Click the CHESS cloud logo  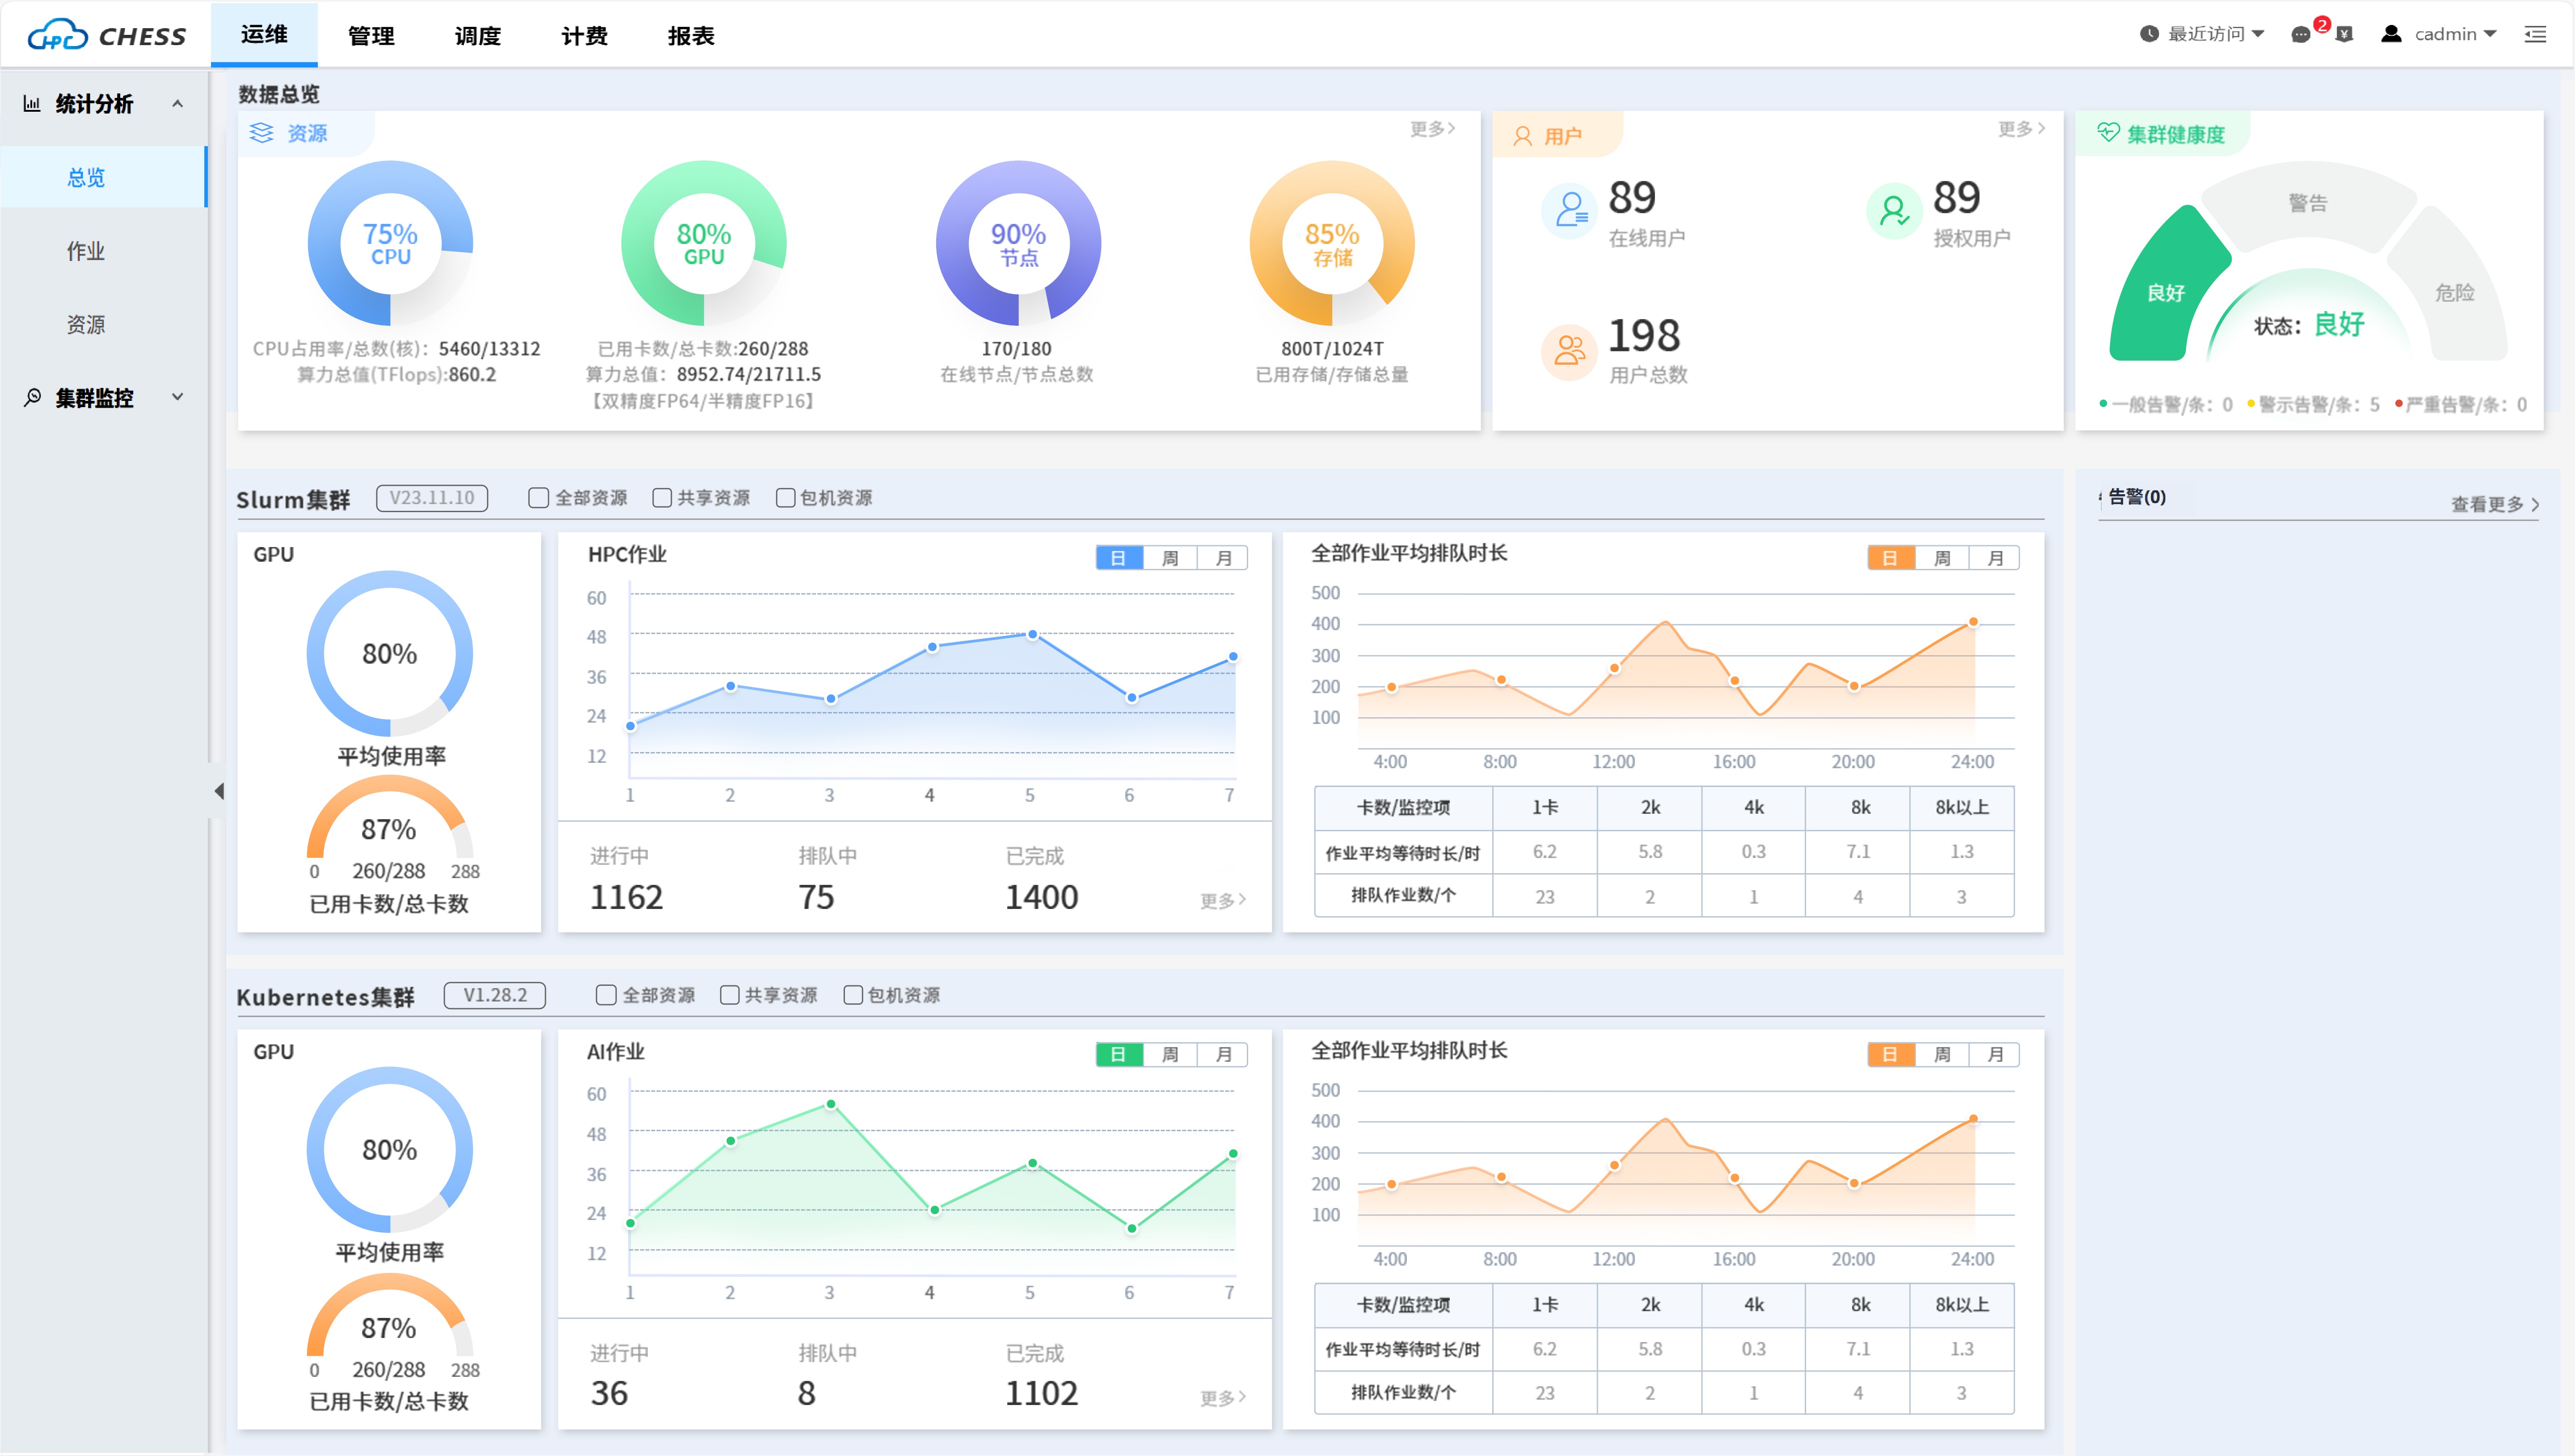pyautogui.click(x=106, y=35)
